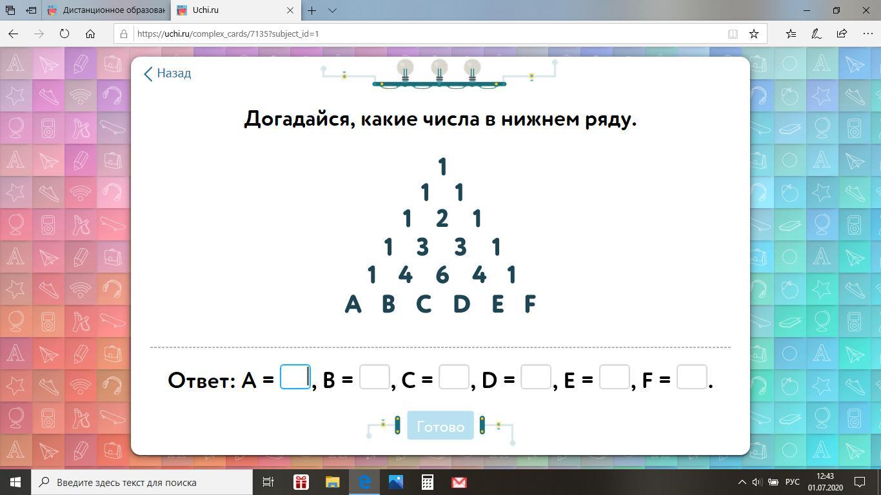Open the browser Settings and more menu

coord(867,34)
